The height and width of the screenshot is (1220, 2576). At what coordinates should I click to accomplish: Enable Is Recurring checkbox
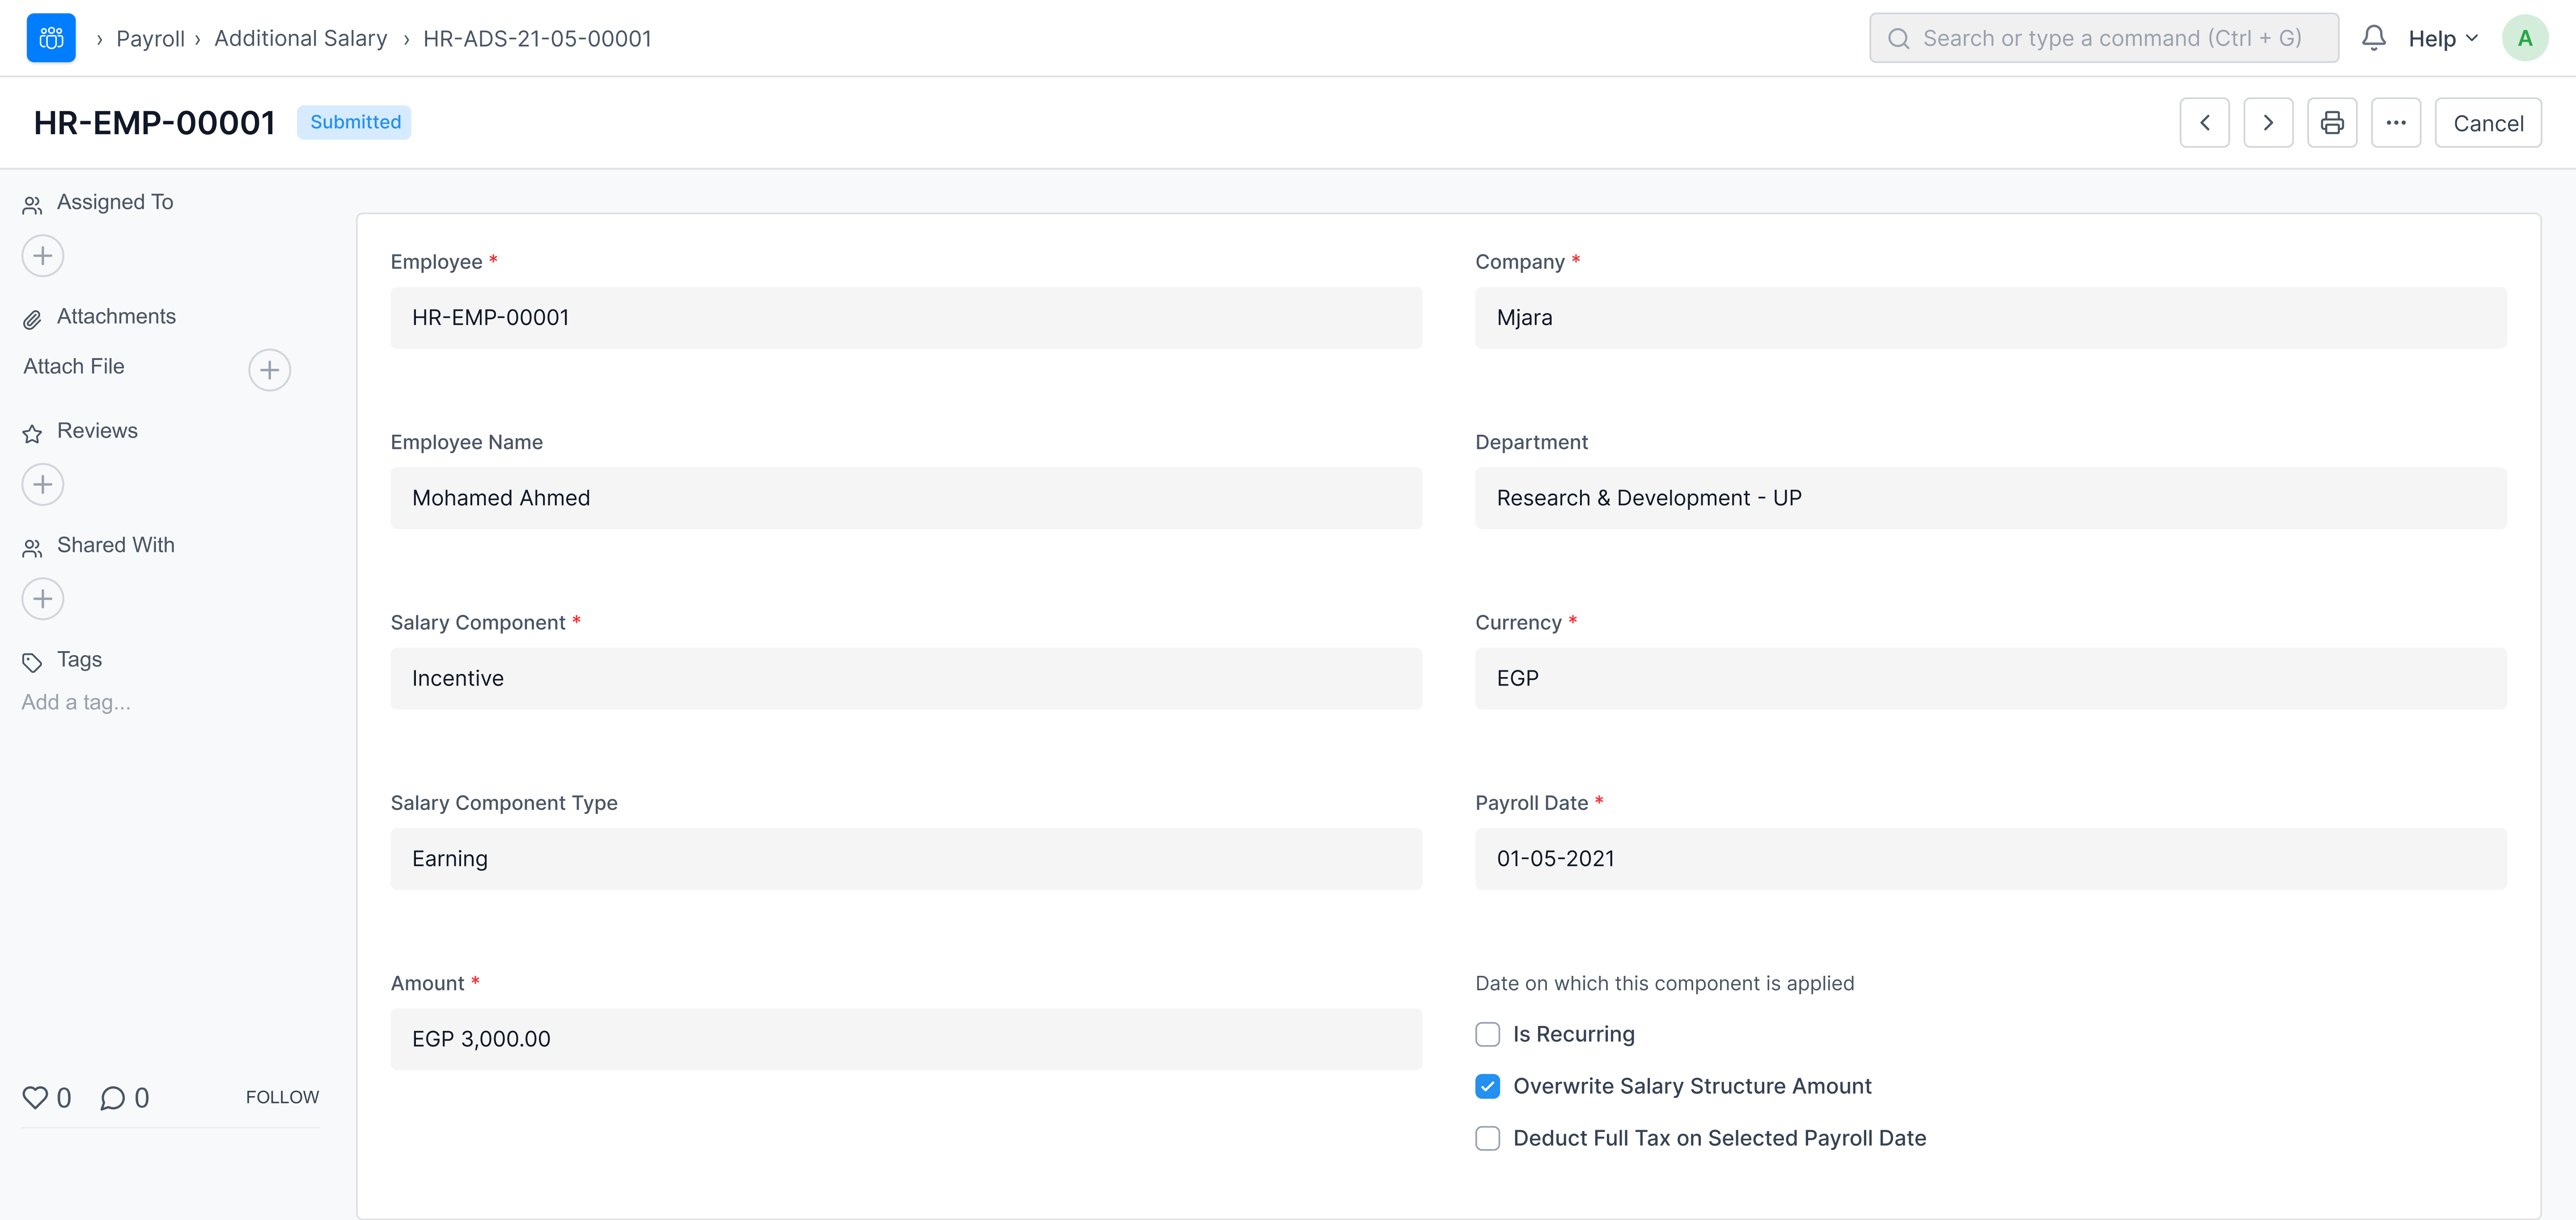point(1488,1034)
